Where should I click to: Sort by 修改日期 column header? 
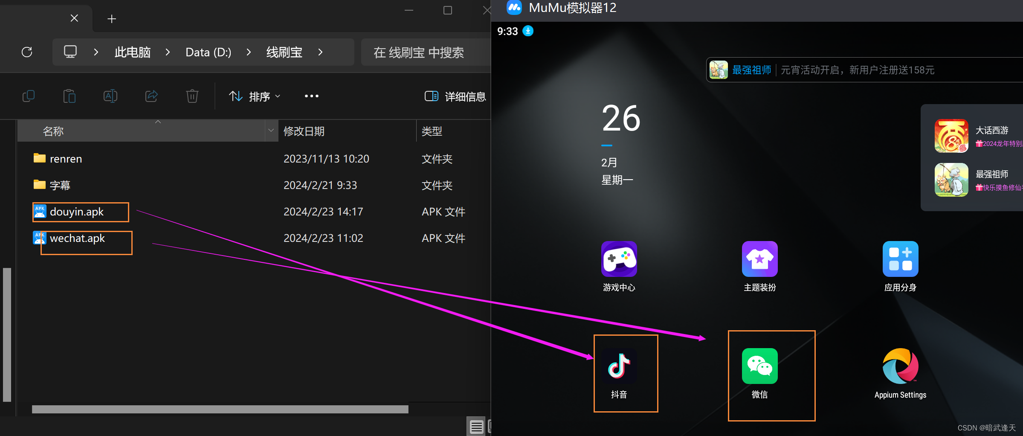[x=347, y=131]
